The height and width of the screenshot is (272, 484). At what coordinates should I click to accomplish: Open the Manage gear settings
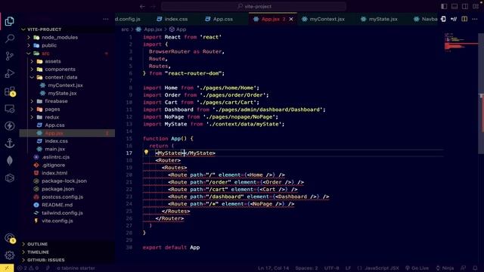point(10,255)
